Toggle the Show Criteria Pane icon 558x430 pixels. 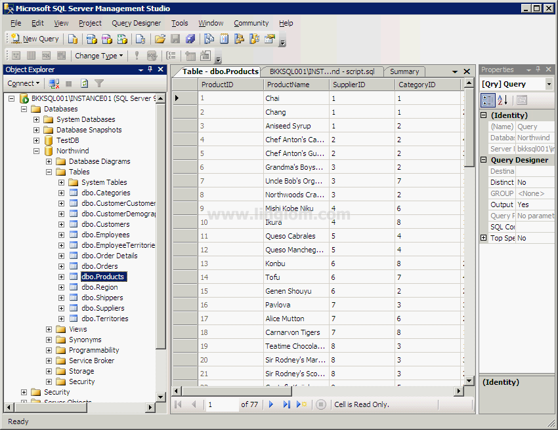32,56
